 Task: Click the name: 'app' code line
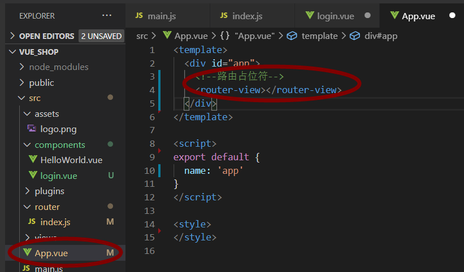coord(214,170)
